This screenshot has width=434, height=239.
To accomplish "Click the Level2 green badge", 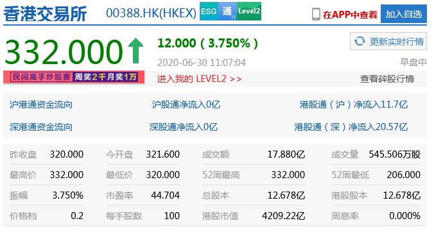I will click(x=249, y=12).
